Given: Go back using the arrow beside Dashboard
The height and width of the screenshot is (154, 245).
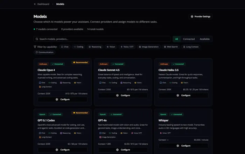Looking at the screenshot, I should (x=35, y=4).
